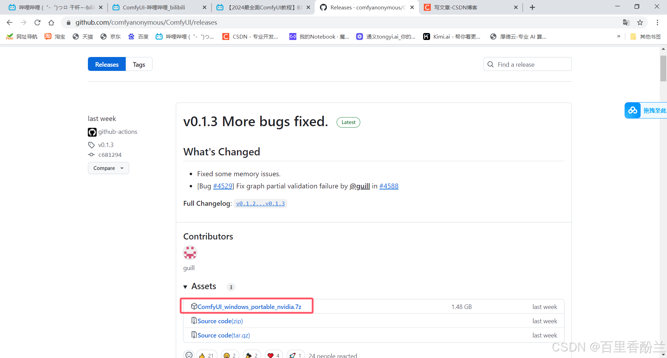The height and width of the screenshot is (358, 667).
Task: Open the Chrome three-dot menu
Action: click(x=657, y=23)
